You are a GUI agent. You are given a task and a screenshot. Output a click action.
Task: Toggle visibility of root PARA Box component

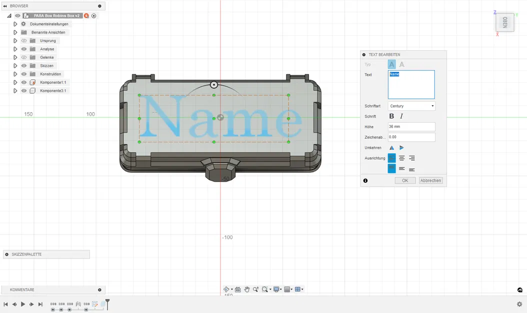(x=17, y=16)
